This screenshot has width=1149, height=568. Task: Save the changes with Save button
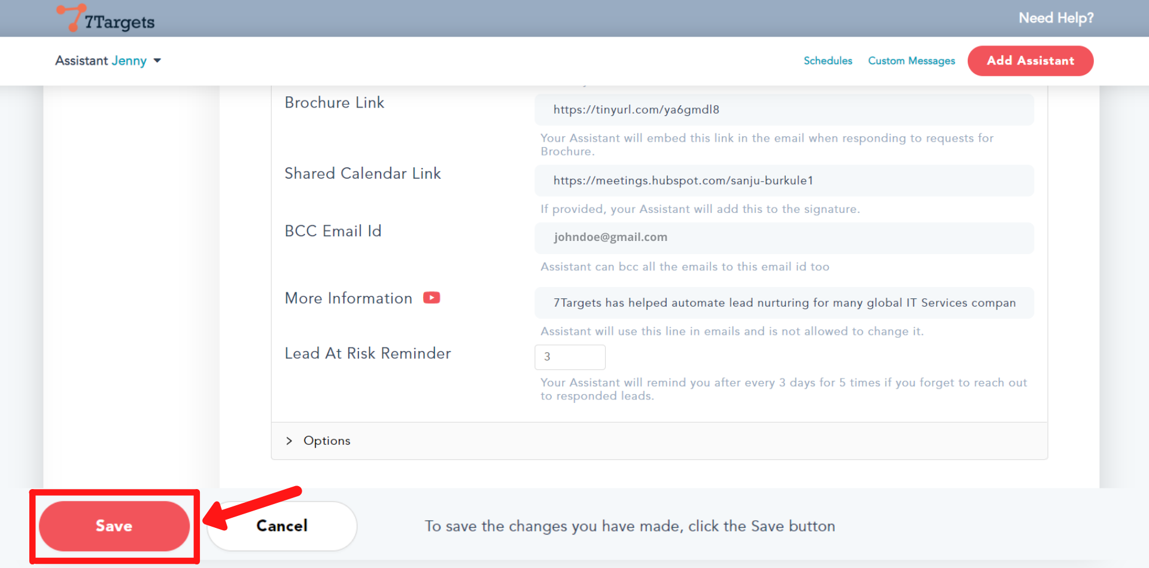114,526
